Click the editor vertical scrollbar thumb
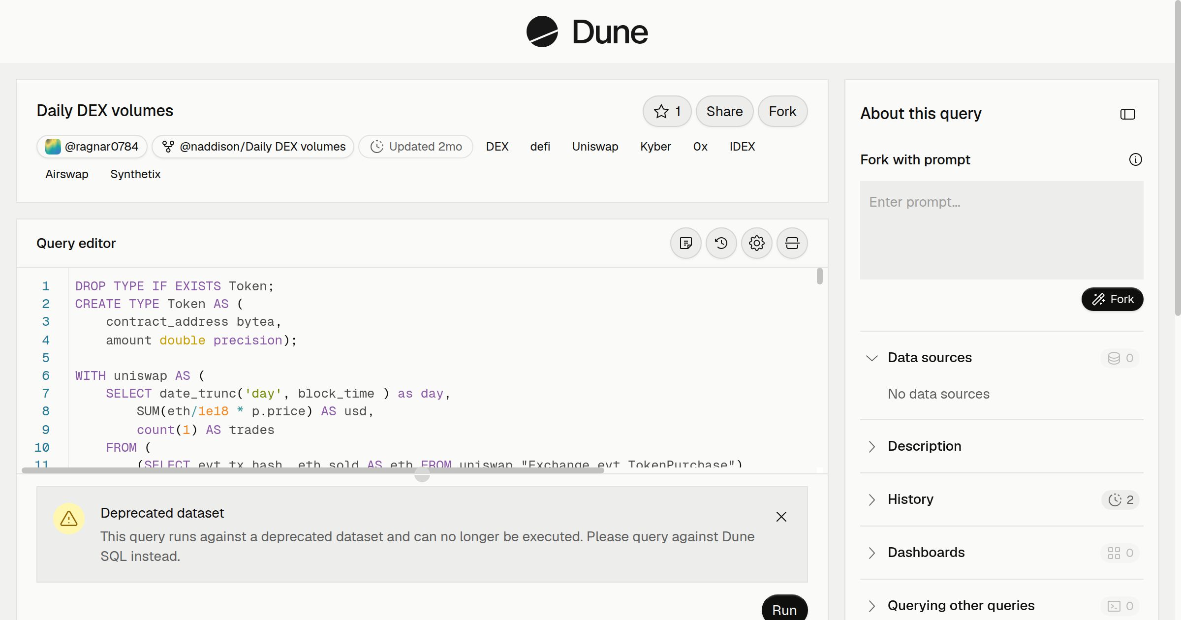This screenshot has height=620, width=1181. [819, 276]
